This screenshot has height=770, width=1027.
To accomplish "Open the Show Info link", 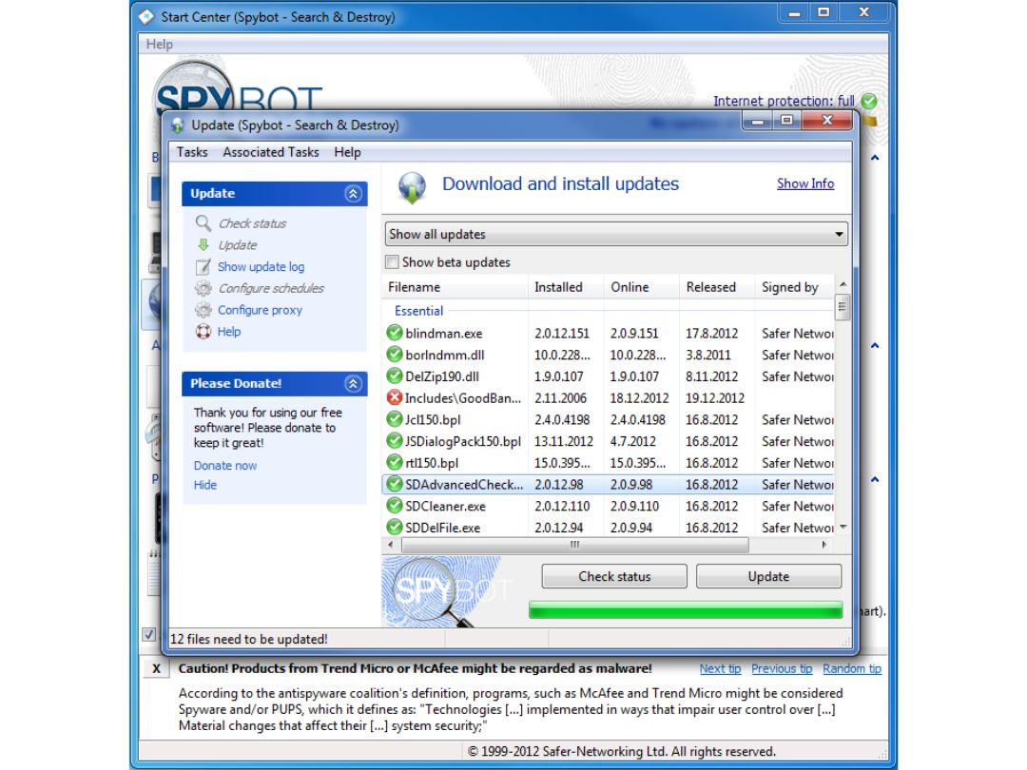I will point(805,183).
